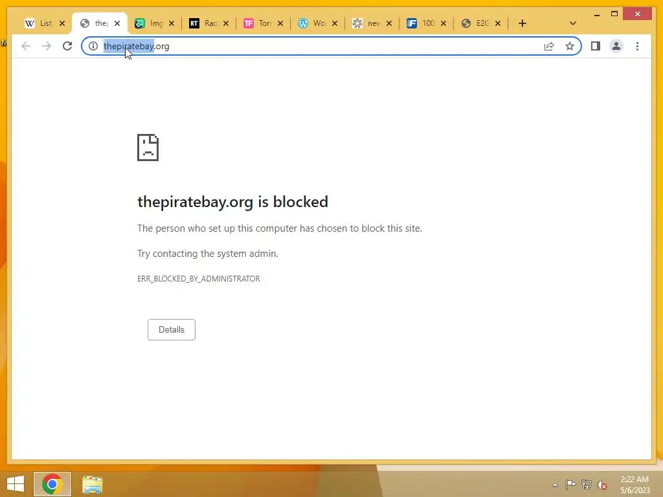Click the muted volume tray icon
Viewport: 663px width, 497px height.
(602, 485)
